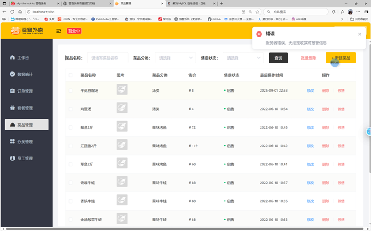Screen dimensions: 371x231
Task: Check the box for 金汤酸菜牛蛙
Action: pos(71,220)
